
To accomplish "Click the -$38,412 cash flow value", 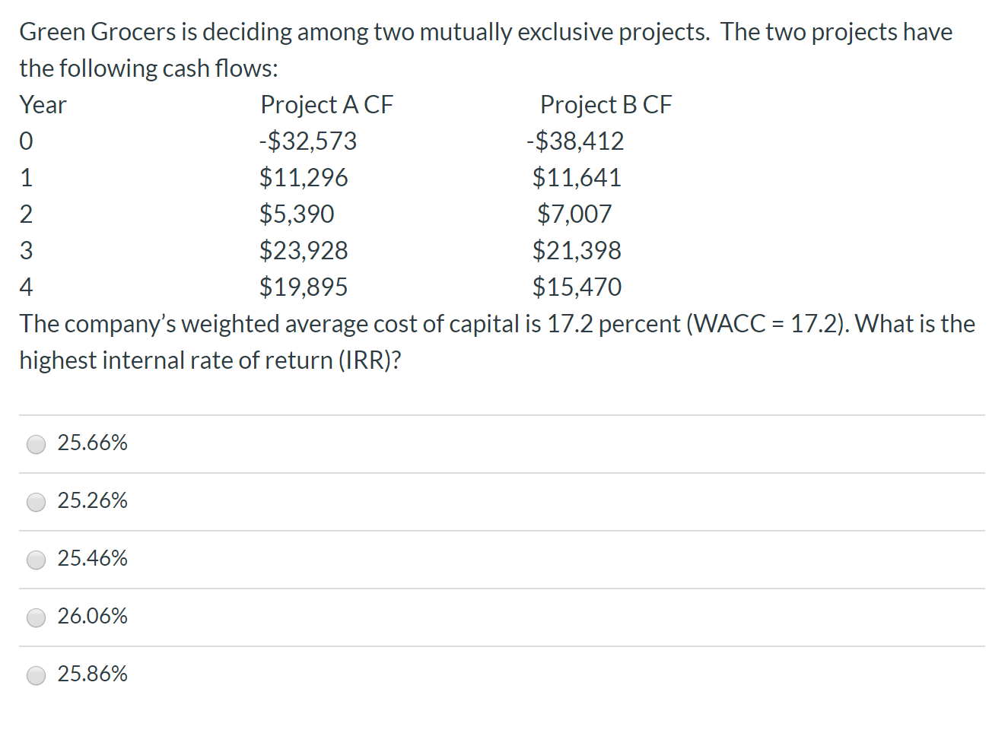I will [x=574, y=141].
